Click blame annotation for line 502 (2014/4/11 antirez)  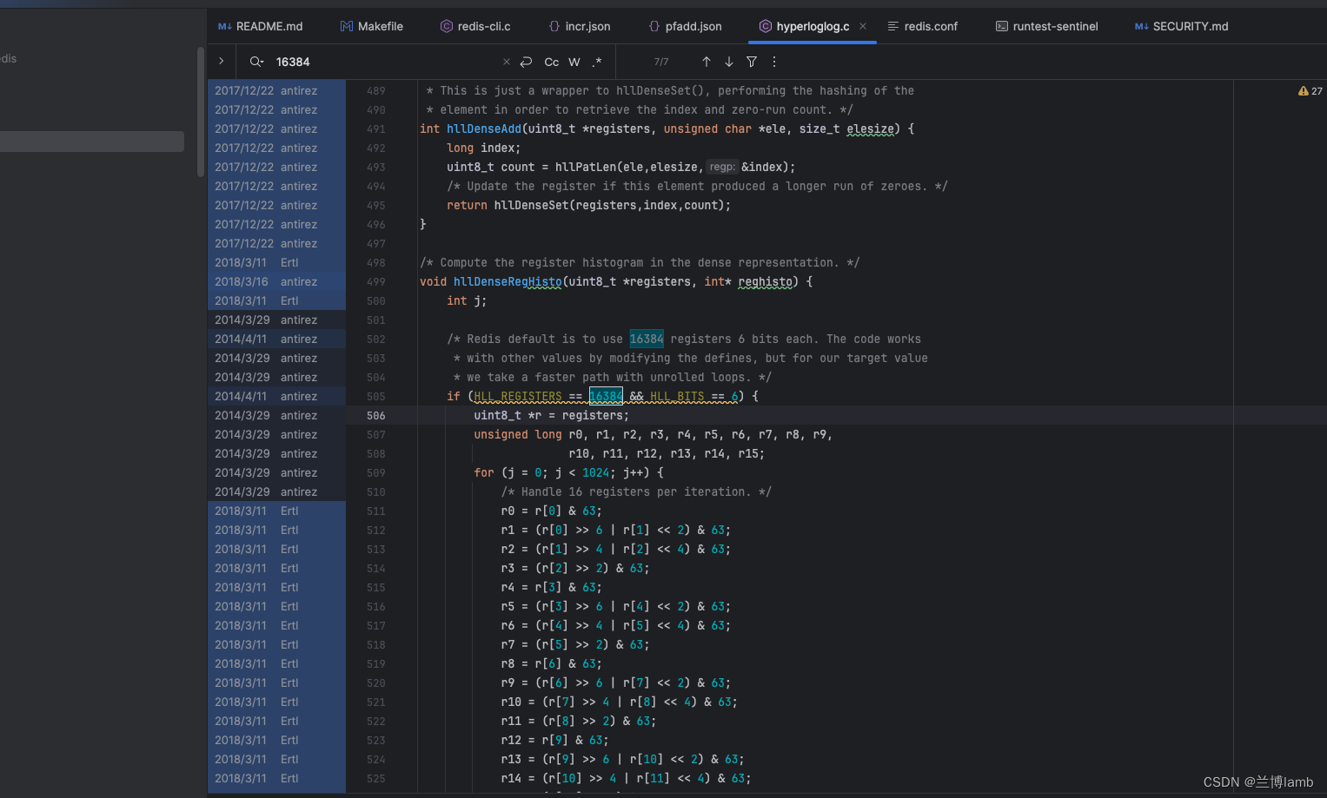[276, 339]
